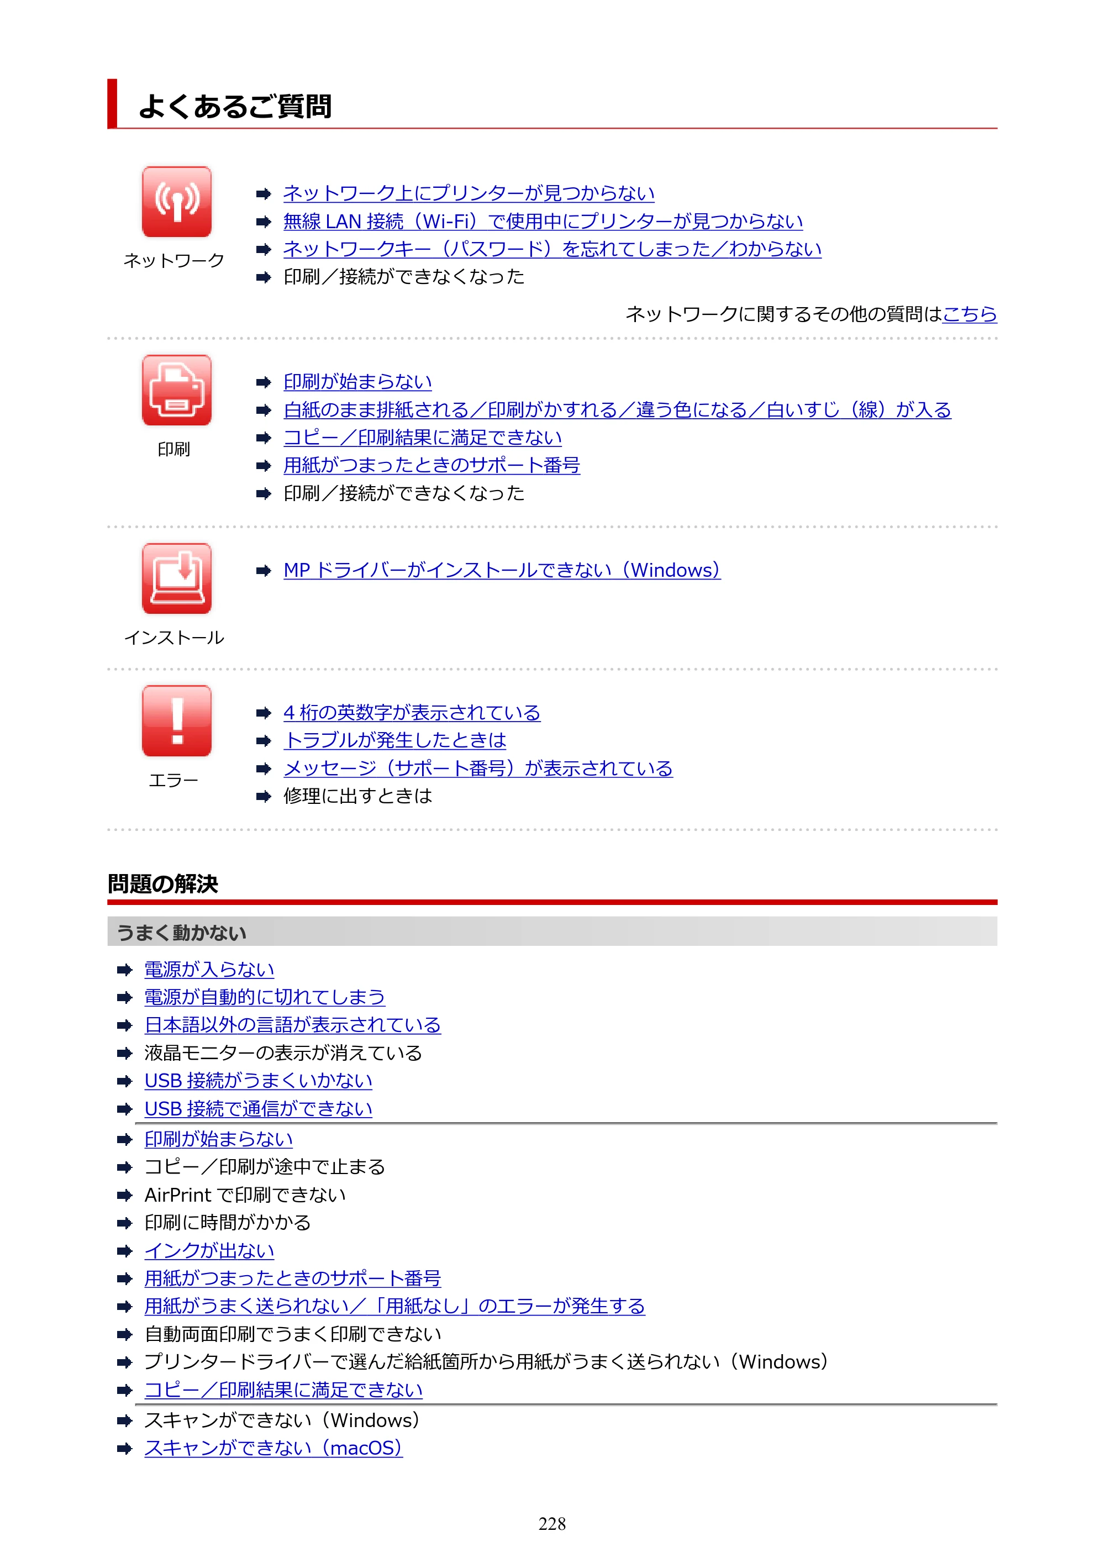Select text 液晶モニターの表示が消えている

pos(283,1053)
